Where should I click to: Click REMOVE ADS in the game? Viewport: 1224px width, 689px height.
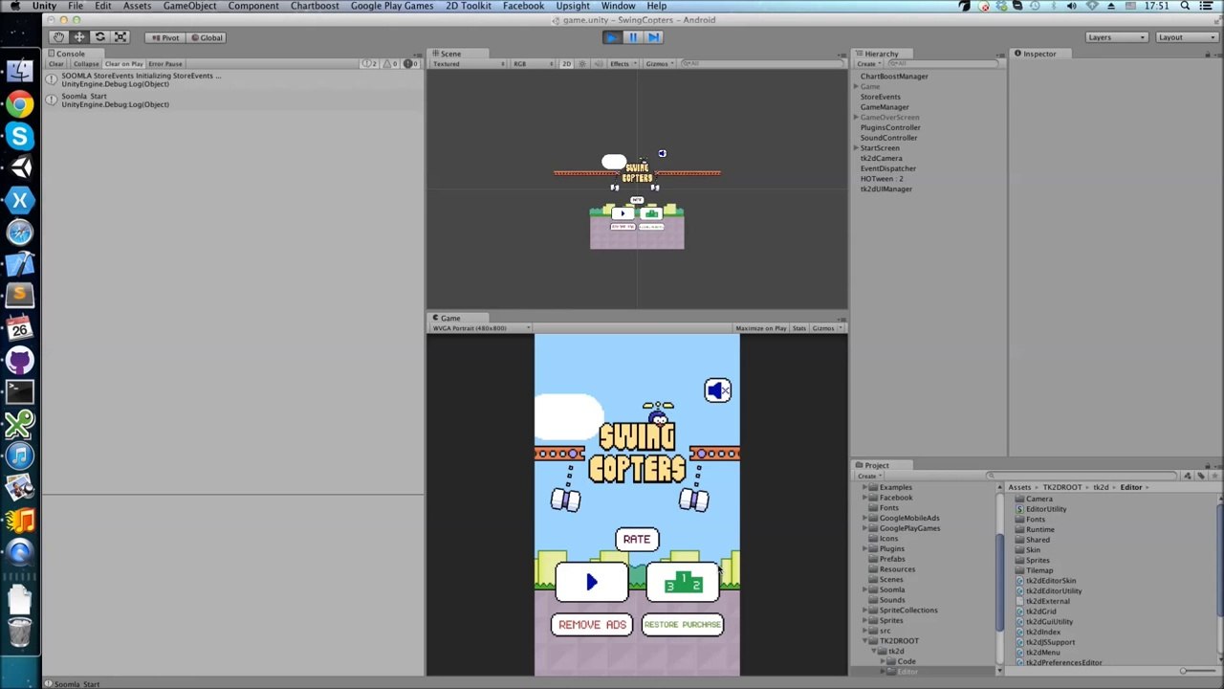pyautogui.click(x=592, y=625)
